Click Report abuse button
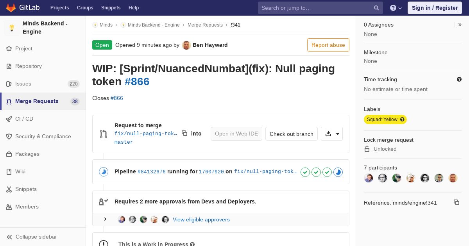The image size is (469, 246). pyautogui.click(x=328, y=45)
